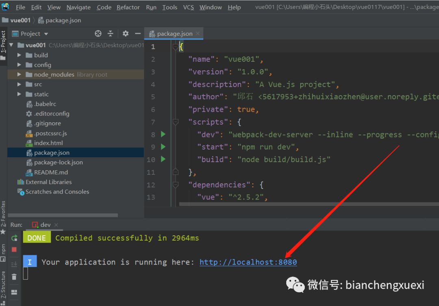
Task: Open the npm tool window
Action: [3, 252]
